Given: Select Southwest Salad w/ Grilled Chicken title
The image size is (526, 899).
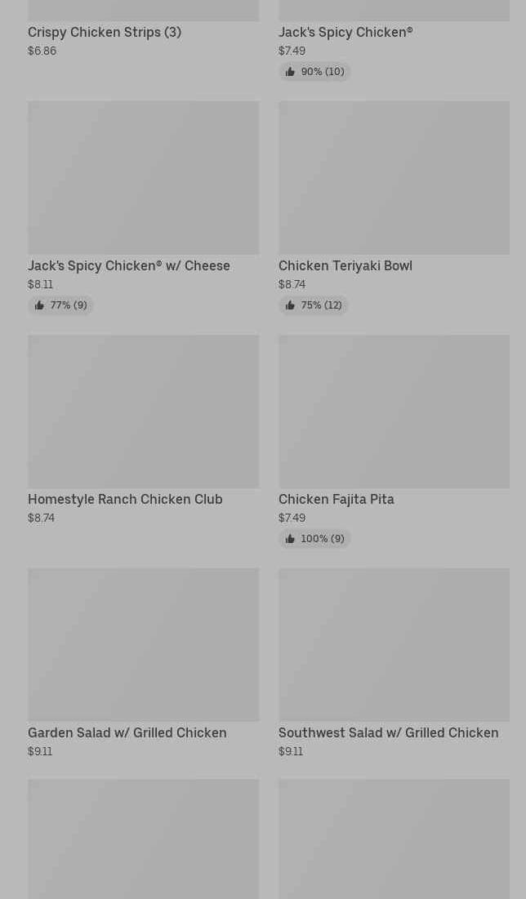Looking at the screenshot, I should coord(388,732).
